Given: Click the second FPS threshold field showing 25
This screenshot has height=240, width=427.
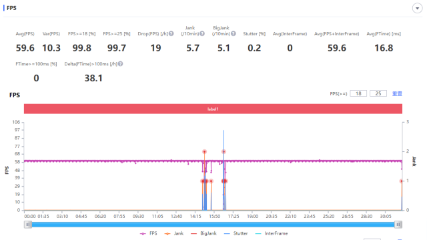Looking at the screenshot, I should click(x=378, y=93).
